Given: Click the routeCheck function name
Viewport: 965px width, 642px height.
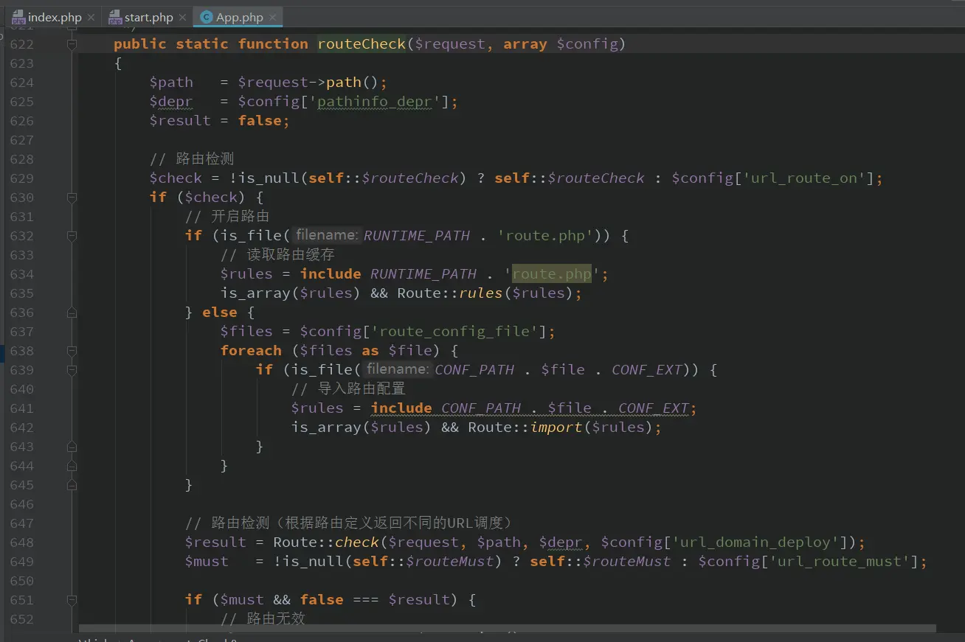Looking at the screenshot, I should point(362,44).
